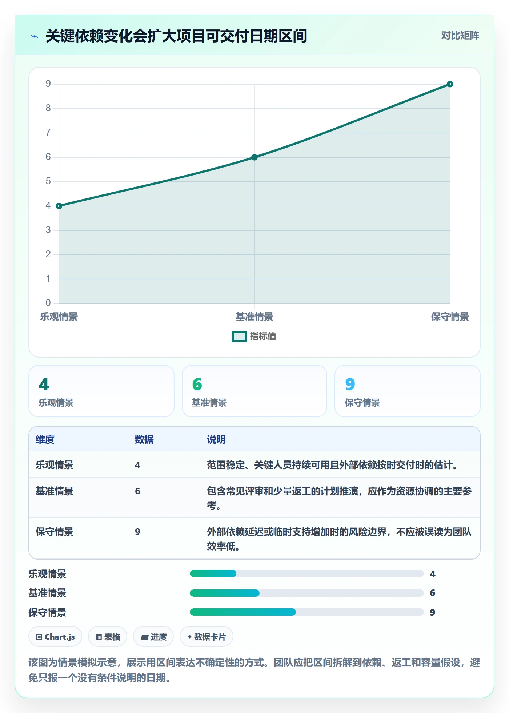
Task: Click the 乐观情景 x-axis label
Action: (59, 317)
